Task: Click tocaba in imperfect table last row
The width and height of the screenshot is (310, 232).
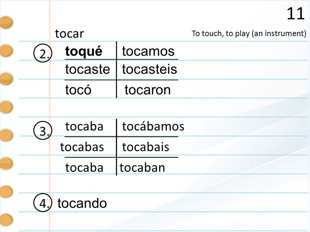Action: 84,168
